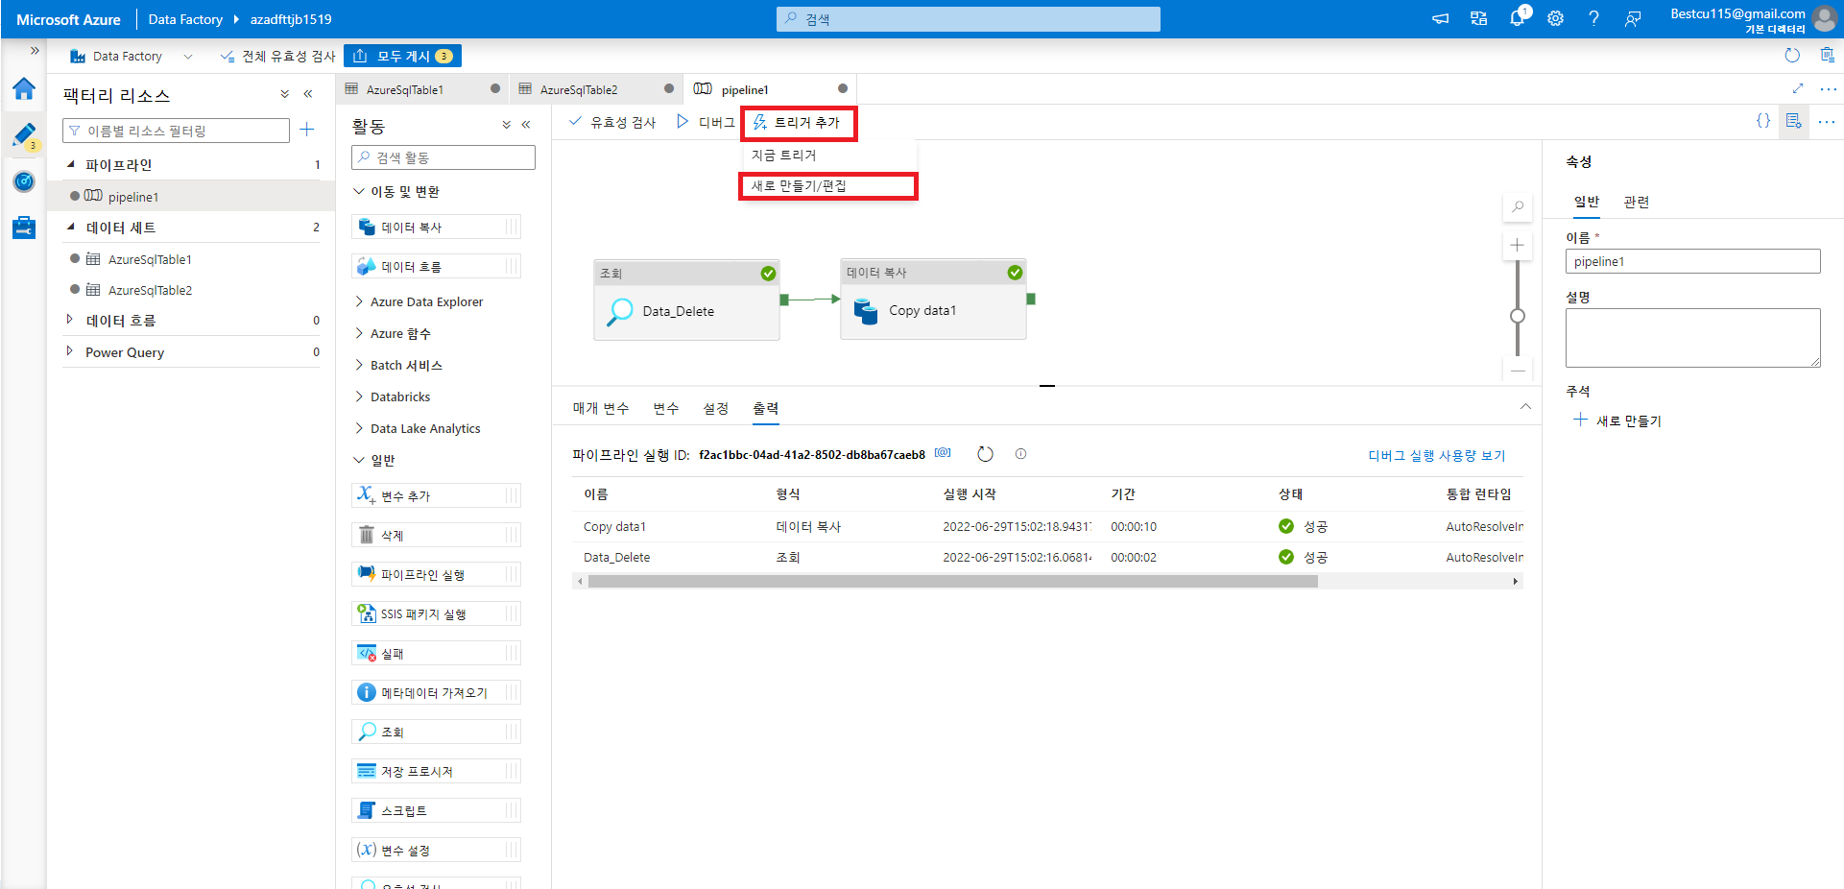Open the 매개 변수 tab
Image resolution: width=1844 pixels, height=889 pixels.
pyautogui.click(x=601, y=409)
